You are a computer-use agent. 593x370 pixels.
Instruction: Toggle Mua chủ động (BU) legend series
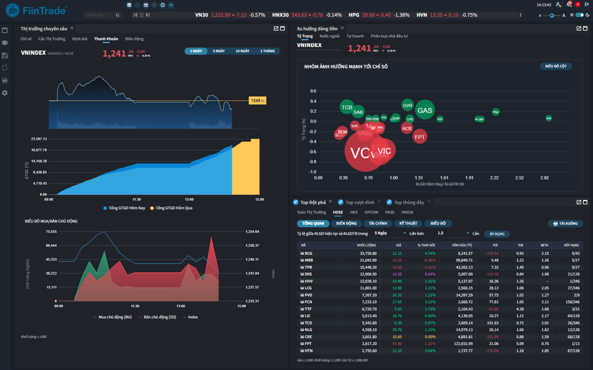click(x=112, y=317)
